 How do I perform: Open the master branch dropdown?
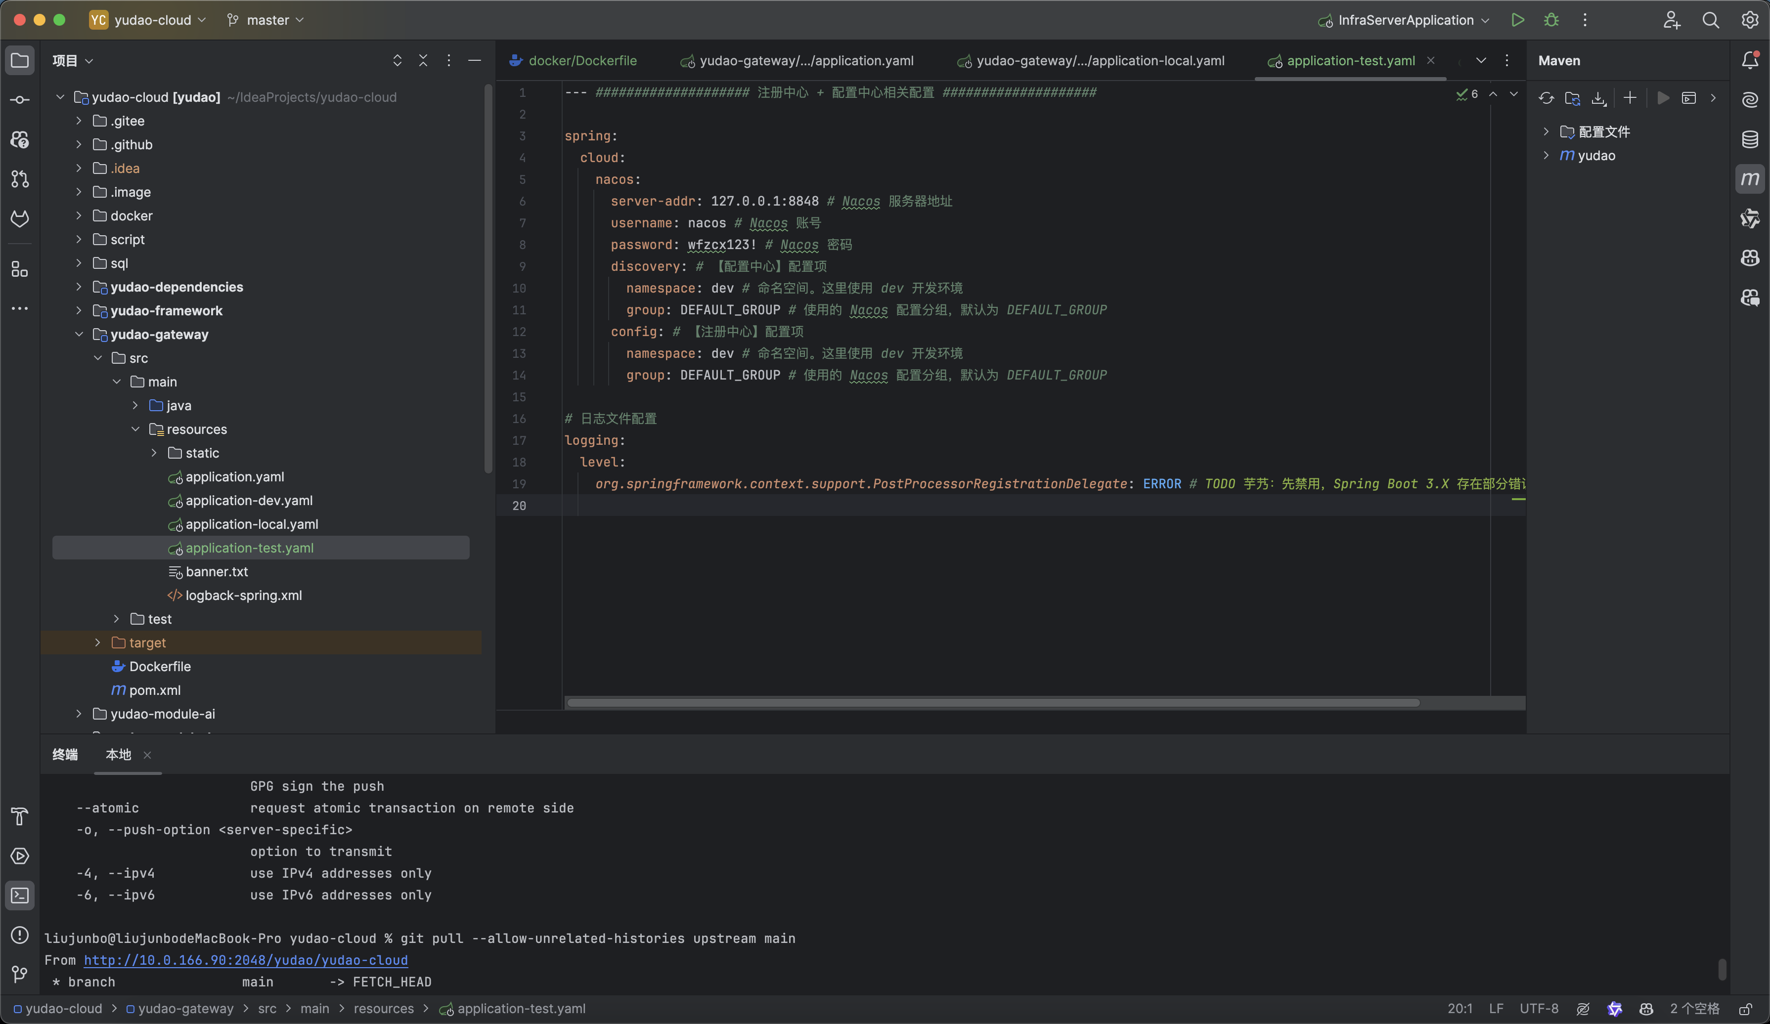pyautogui.click(x=265, y=20)
